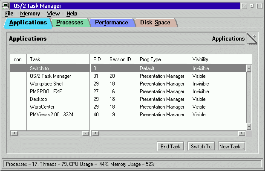
Task: Open the View menu
Action: point(53,14)
